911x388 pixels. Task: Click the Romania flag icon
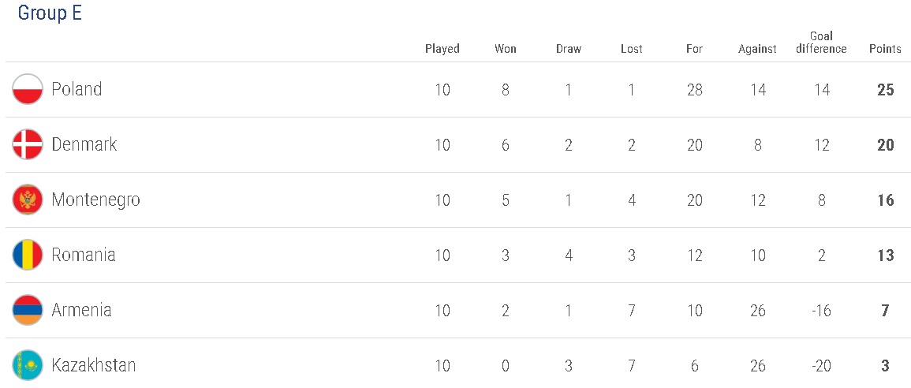tap(28, 255)
